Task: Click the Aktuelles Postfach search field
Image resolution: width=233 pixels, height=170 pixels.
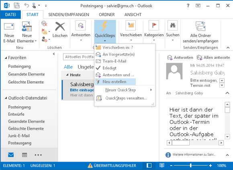Action: 79,57
